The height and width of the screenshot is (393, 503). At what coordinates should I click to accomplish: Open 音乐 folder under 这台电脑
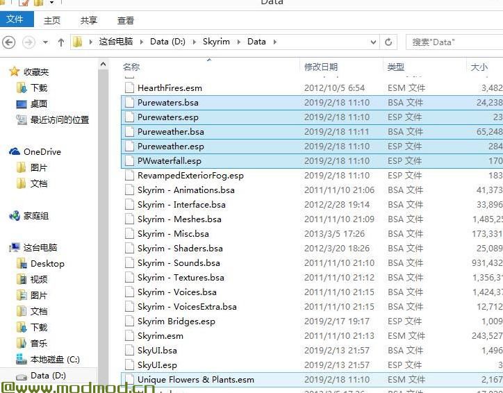pyautogui.click(x=39, y=343)
